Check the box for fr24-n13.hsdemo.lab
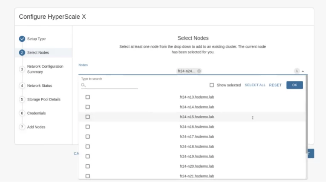The height and width of the screenshot is (183, 328). pyautogui.click(x=88, y=97)
